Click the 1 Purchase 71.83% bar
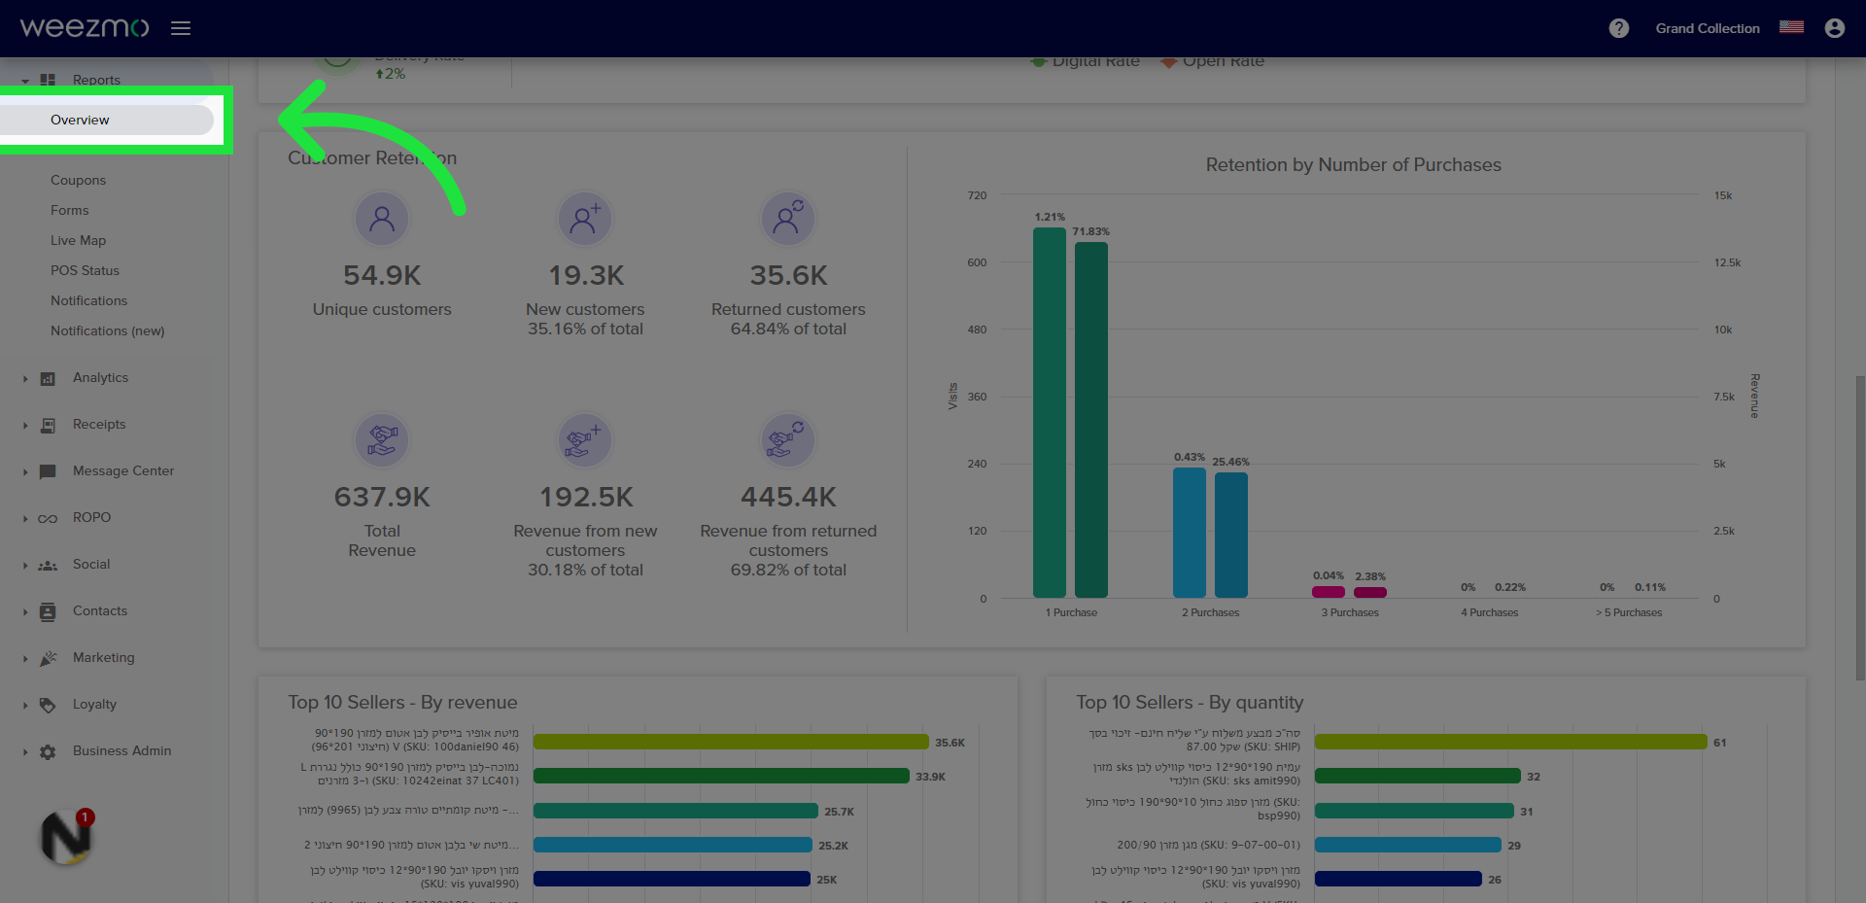This screenshot has width=1866, height=903. pyautogui.click(x=1091, y=420)
